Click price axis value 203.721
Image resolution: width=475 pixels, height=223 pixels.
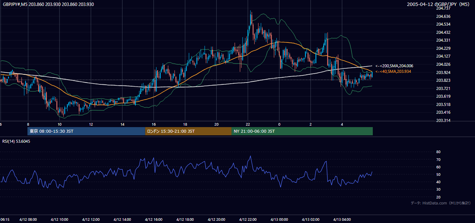click(x=443, y=88)
